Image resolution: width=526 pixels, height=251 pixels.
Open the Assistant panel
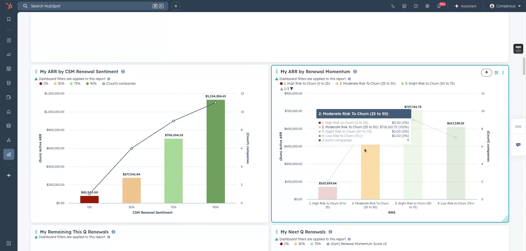465,6
